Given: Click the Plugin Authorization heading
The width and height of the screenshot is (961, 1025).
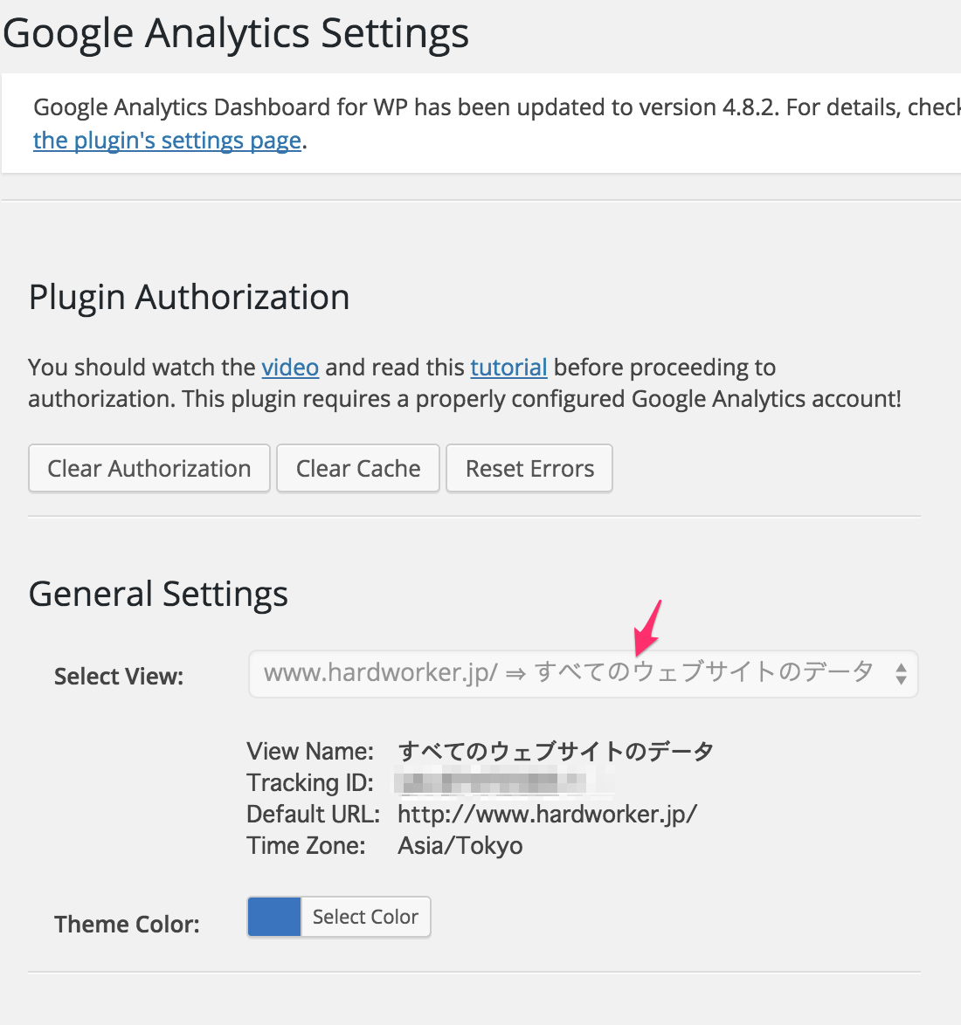Looking at the screenshot, I should click(189, 298).
